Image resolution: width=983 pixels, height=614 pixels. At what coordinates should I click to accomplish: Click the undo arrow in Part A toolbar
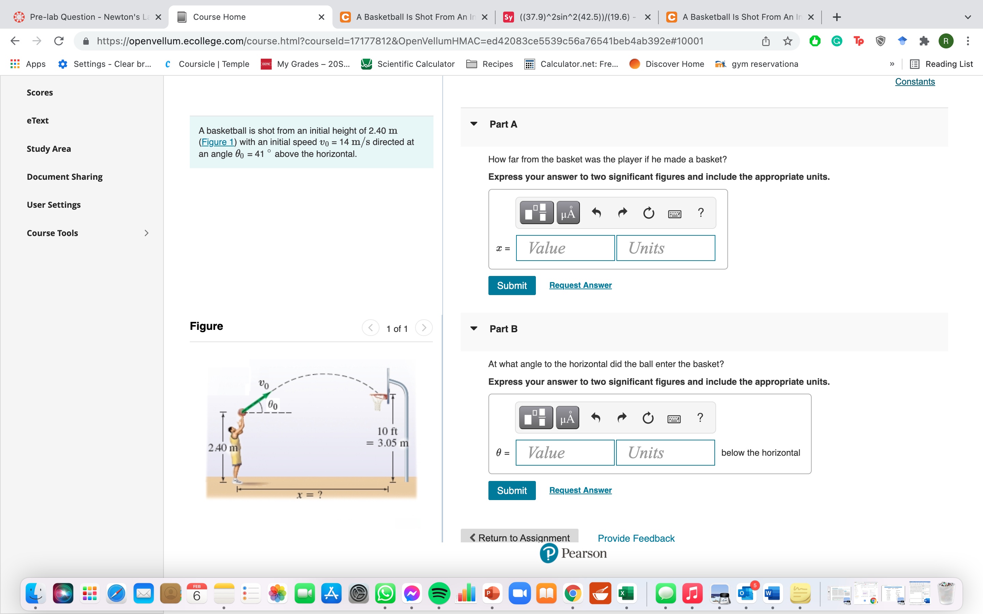pyautogui.click(x=596, y=213)
